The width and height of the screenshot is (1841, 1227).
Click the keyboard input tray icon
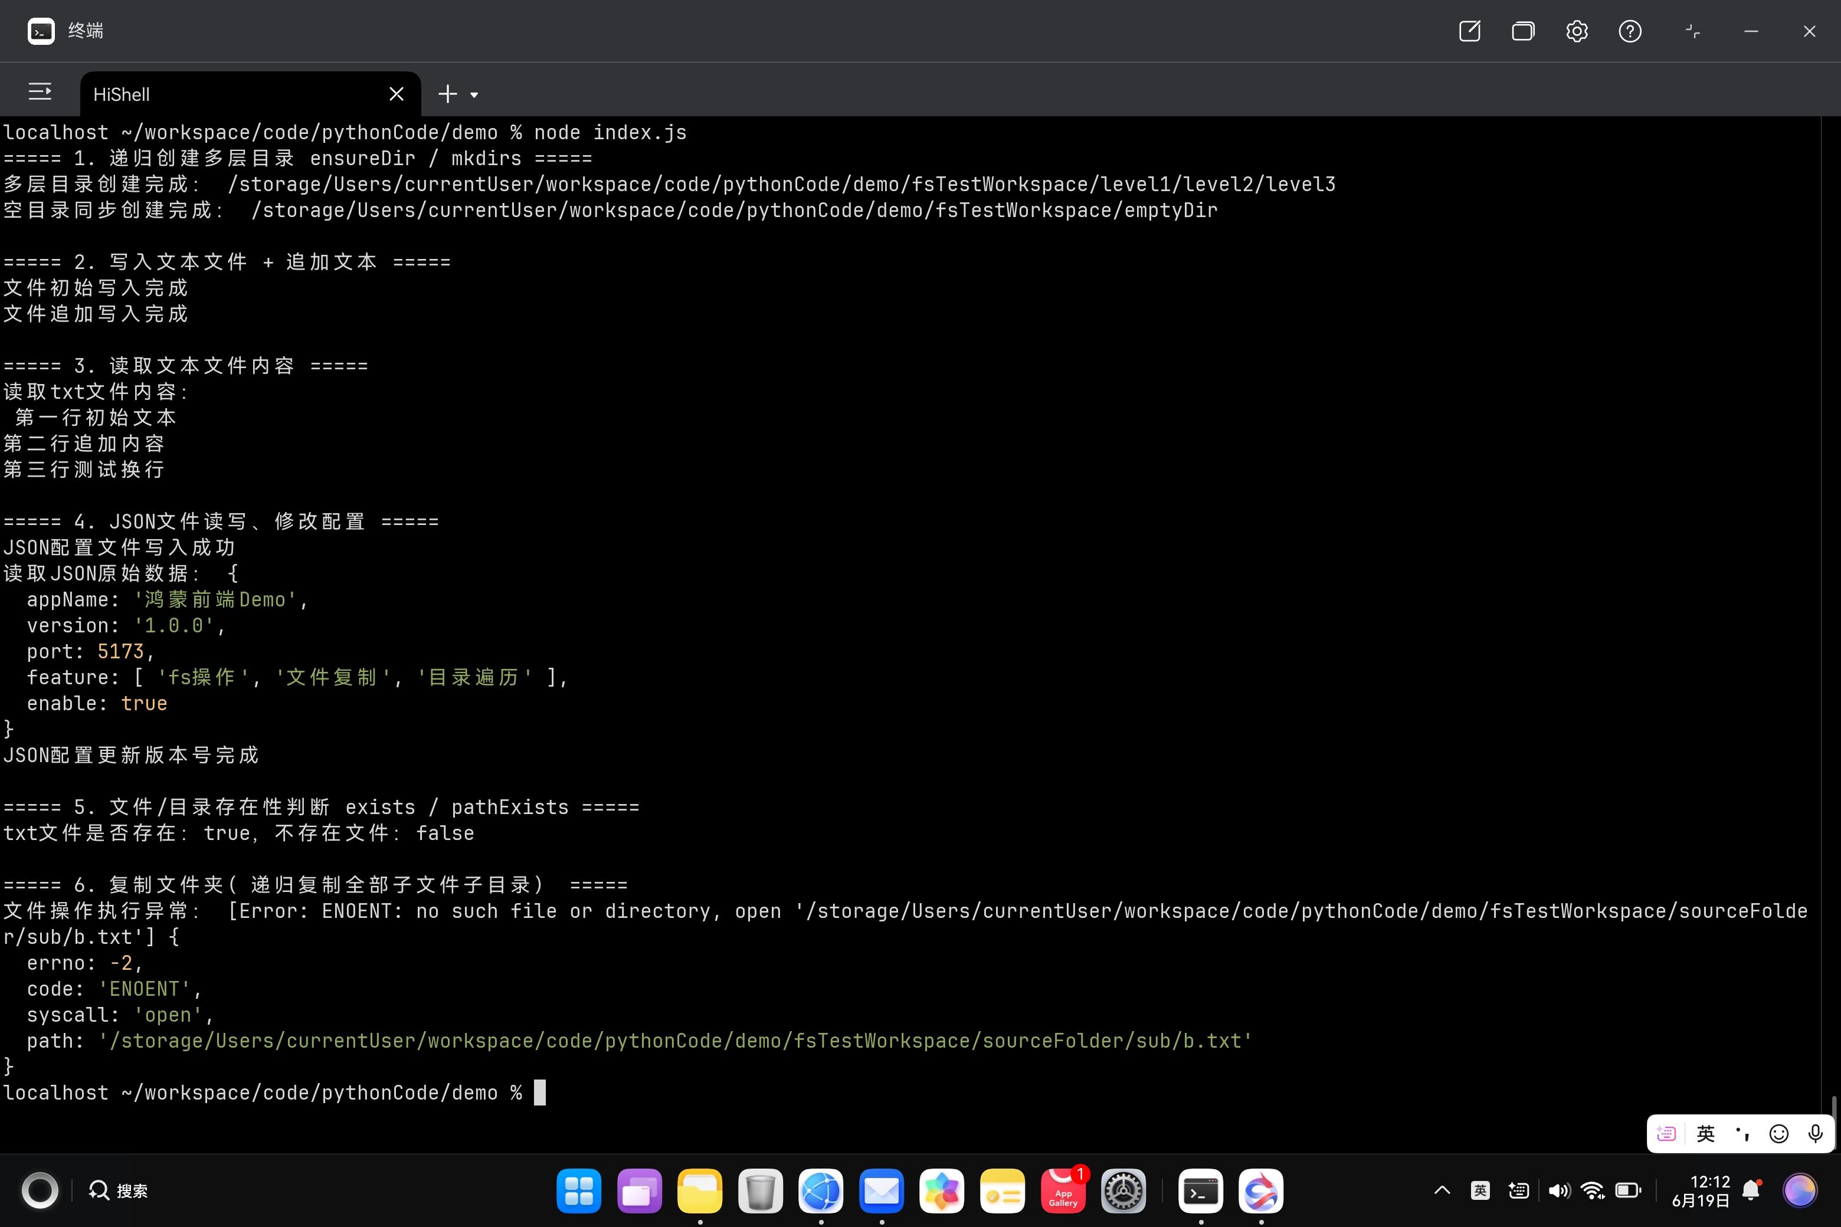coord(1518,1191)
